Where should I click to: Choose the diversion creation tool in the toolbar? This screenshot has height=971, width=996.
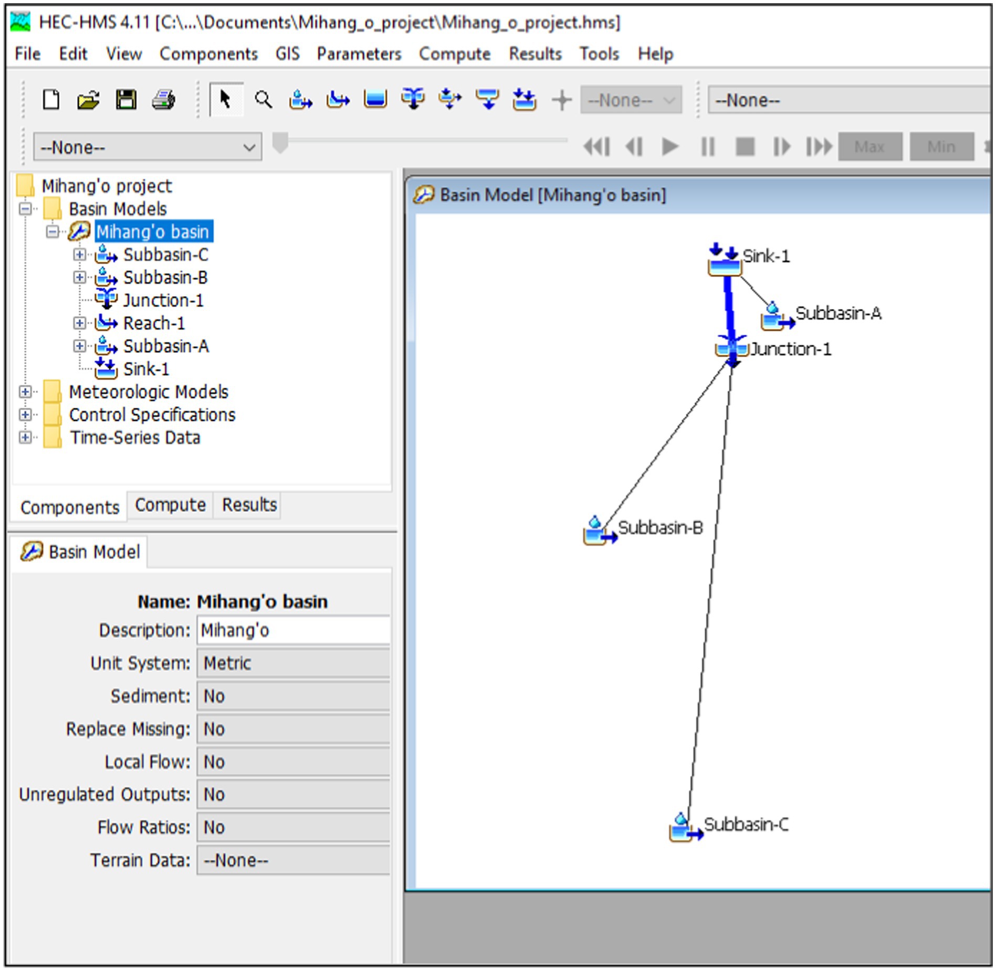(x=450, y=99)
